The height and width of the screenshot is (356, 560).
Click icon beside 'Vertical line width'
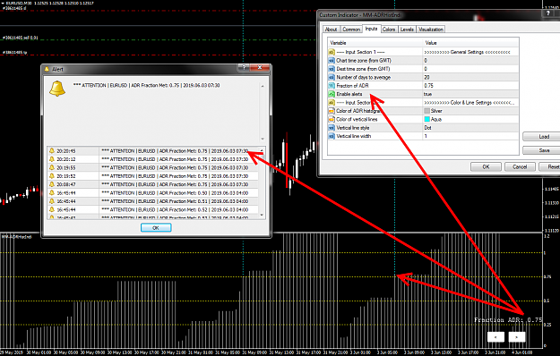click(332, 136)
